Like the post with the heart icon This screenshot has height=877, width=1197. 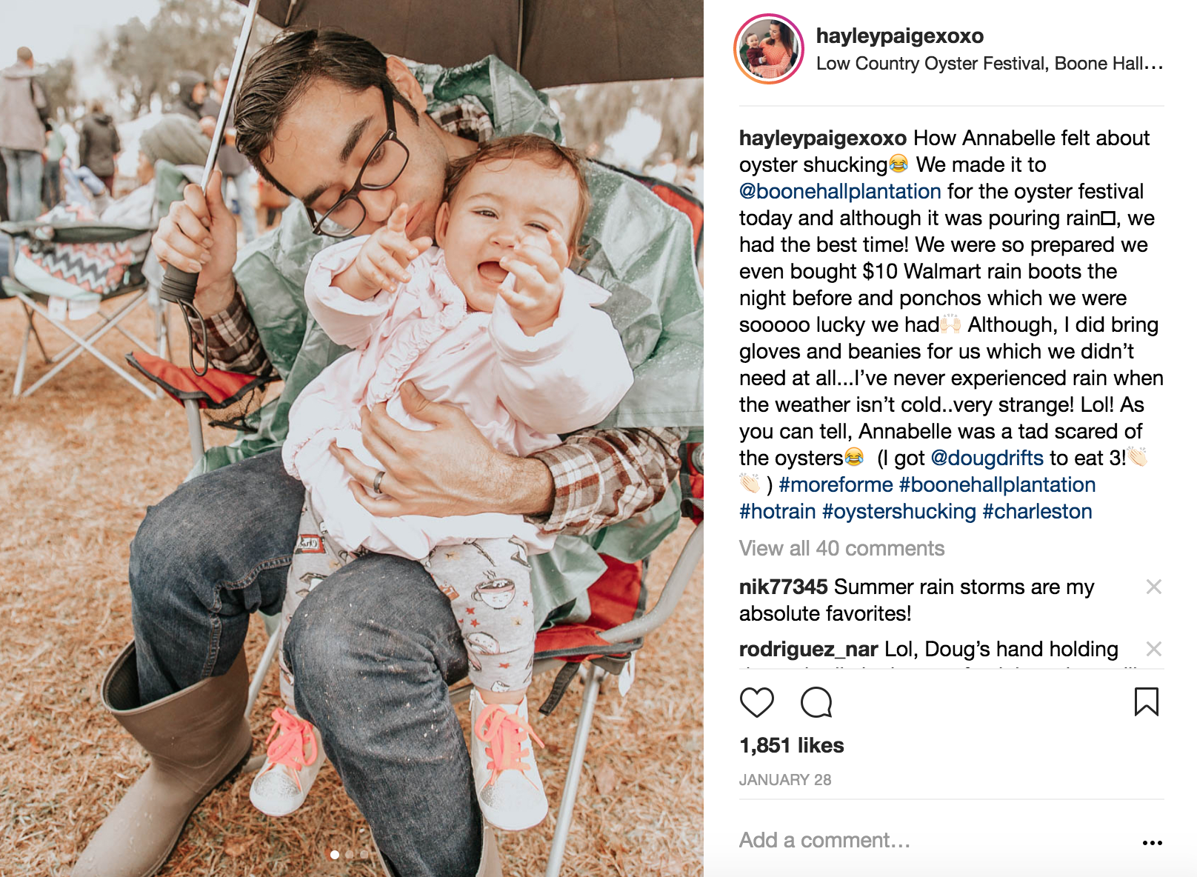756,702
